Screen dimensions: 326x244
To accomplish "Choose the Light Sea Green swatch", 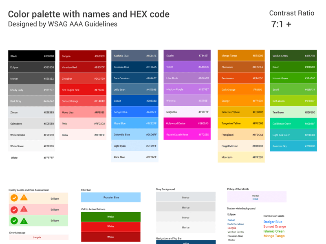I will (293, 135).
